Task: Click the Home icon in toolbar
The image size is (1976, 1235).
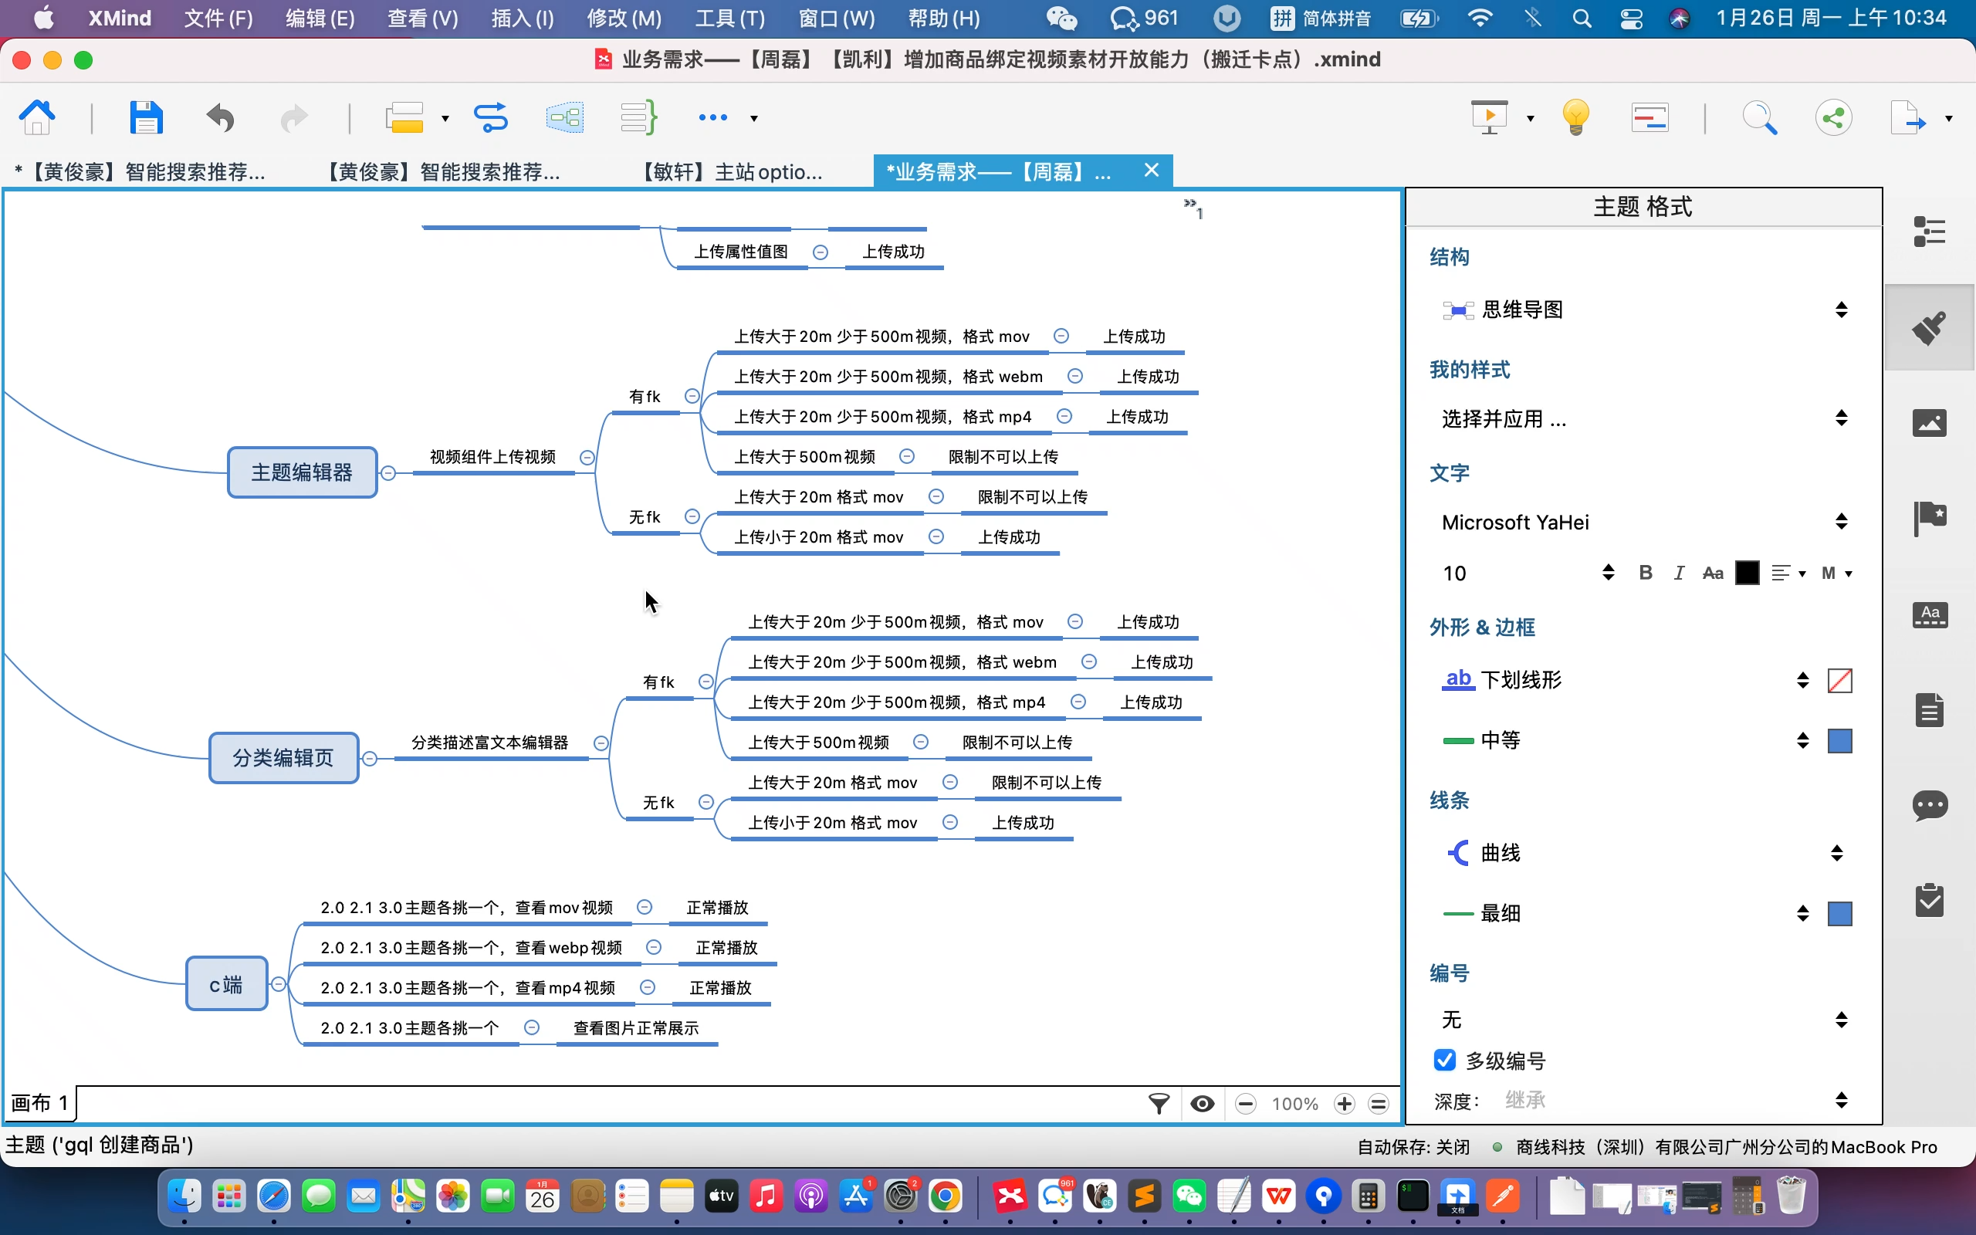Action: (x=37, y=117)
